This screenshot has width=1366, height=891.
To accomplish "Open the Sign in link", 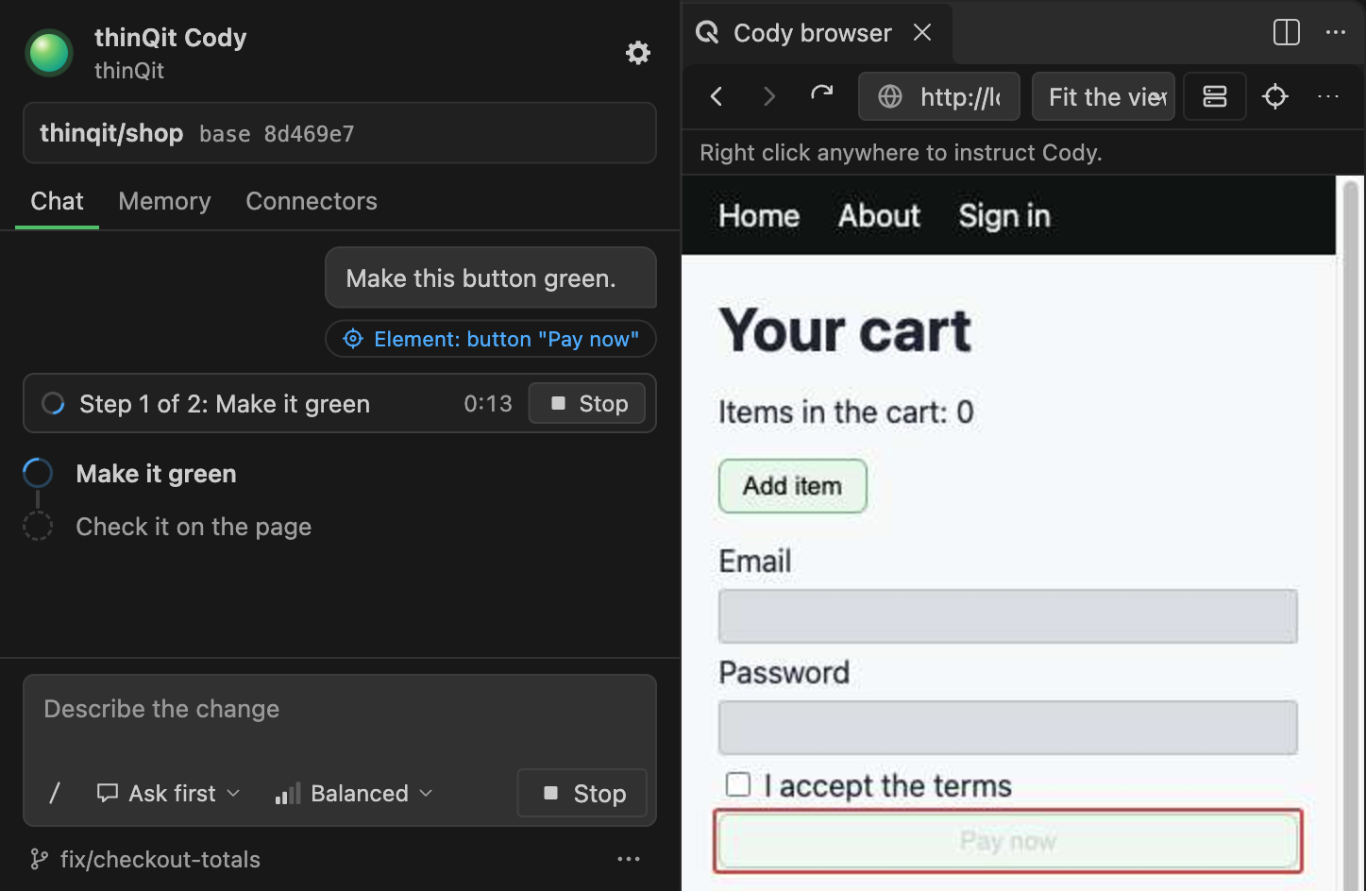I will [x=1004, y=215].
